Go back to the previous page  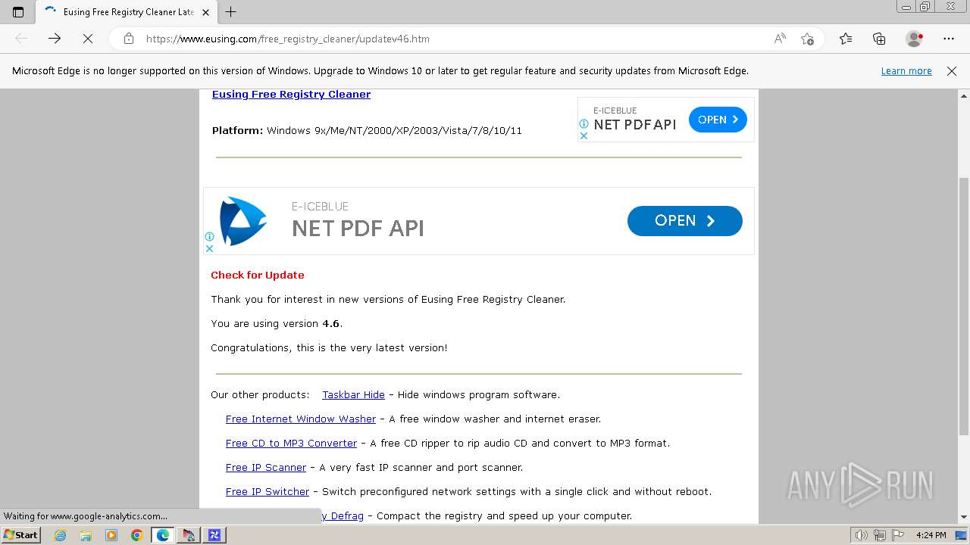(21, 39)
